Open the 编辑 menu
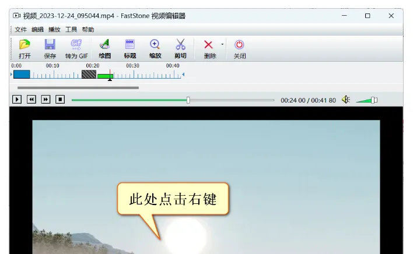The image size is (413, 254). coord(37,30)
